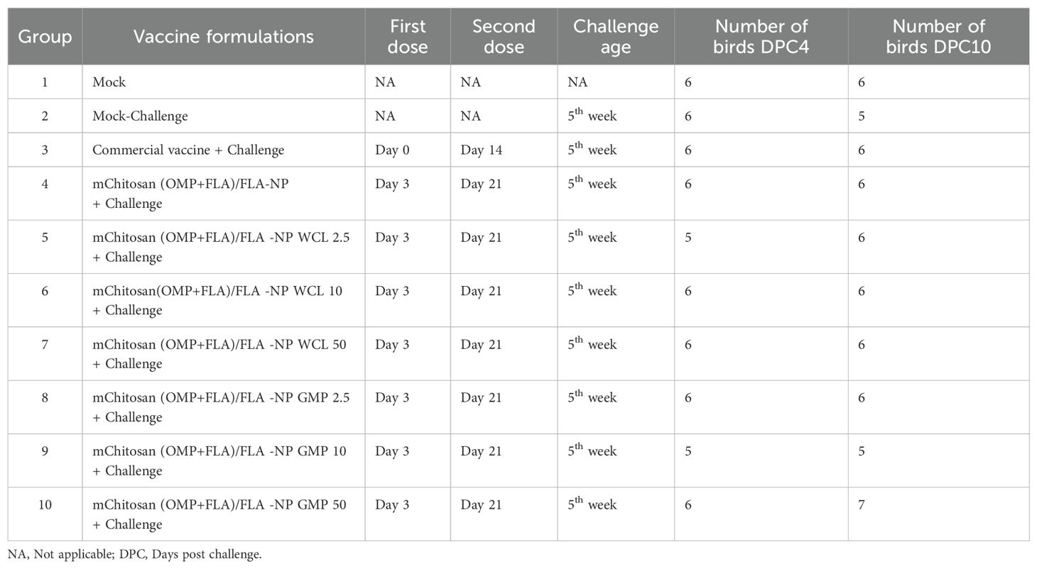Select the DPC10 value 7 in group 10
Viewport: 1037px width, 569px height.
click(x=862, y=505)
